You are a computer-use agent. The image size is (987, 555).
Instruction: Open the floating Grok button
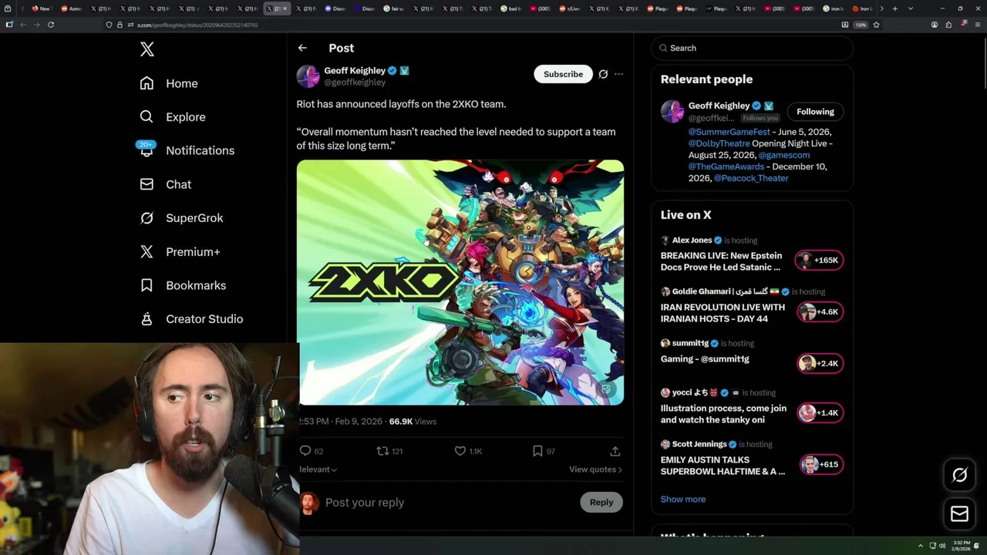click(x=959, y=476)
